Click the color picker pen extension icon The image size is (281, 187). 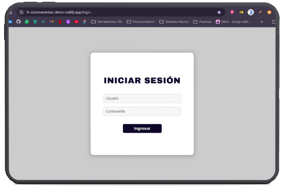[260, 12]
